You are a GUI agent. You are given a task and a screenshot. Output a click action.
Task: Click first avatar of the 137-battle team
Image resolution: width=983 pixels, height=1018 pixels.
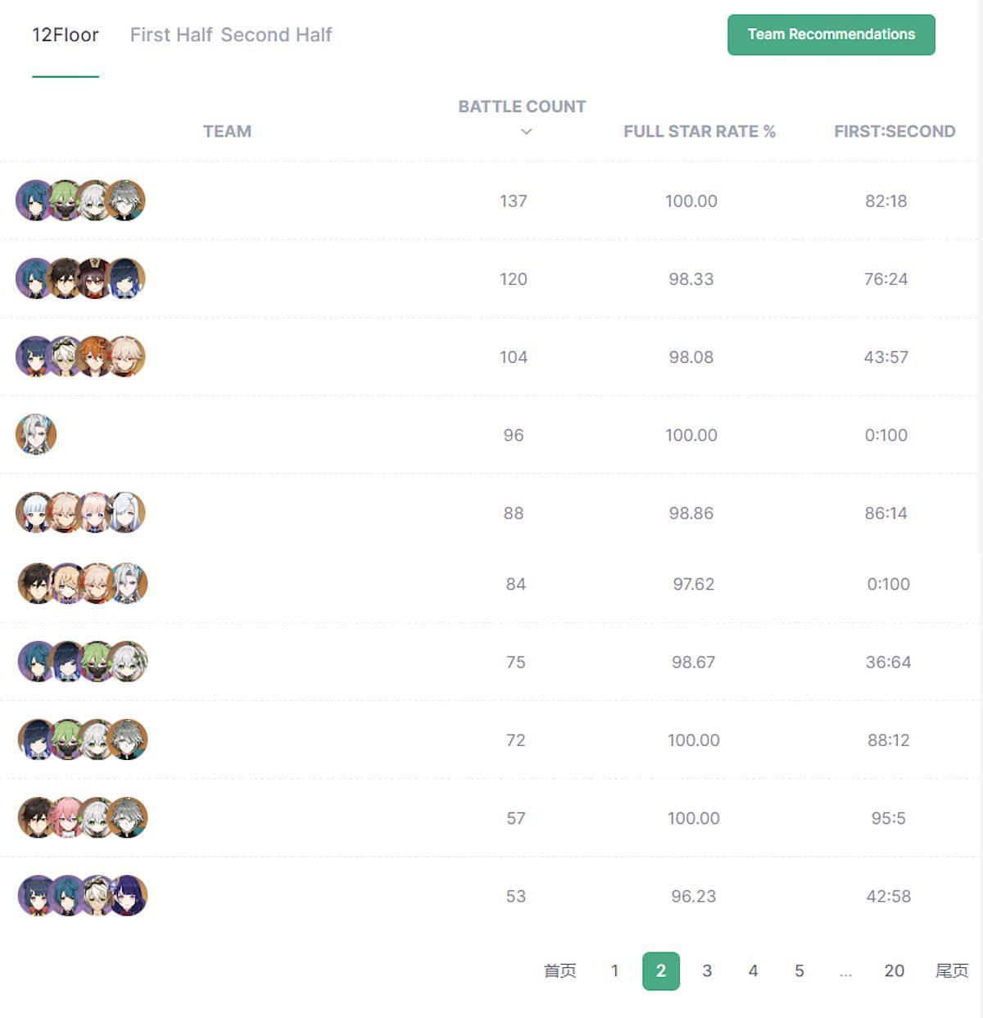35,201
